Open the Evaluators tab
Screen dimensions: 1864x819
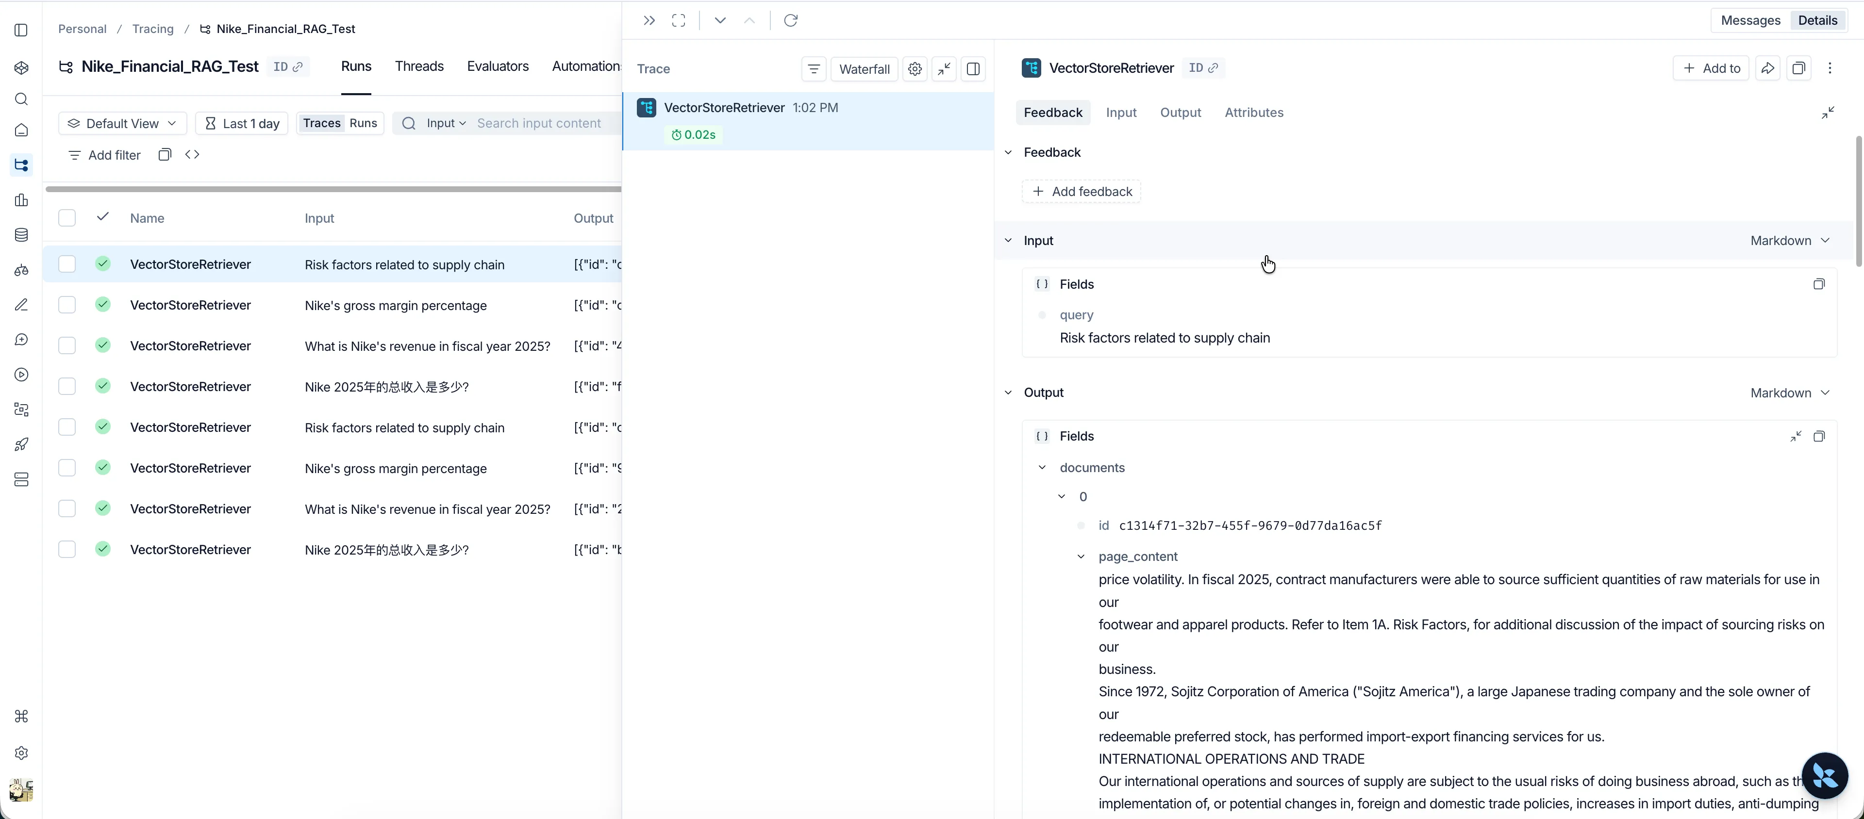click(498, 66)
